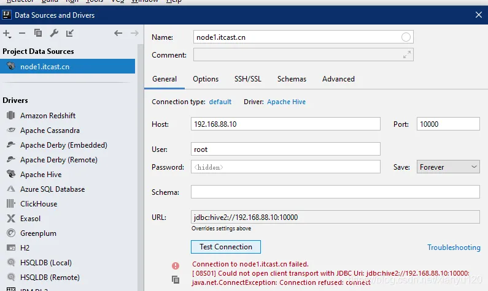Click the Comment input field
This screenshot has height=291, width=488.
point(303,55)
